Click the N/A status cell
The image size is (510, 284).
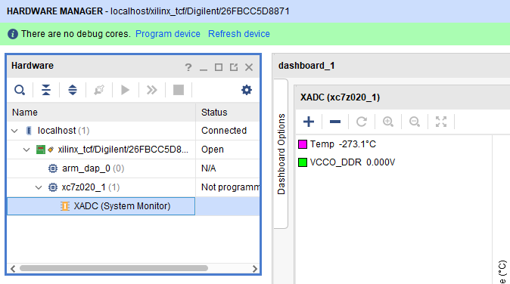click(228, 168)
